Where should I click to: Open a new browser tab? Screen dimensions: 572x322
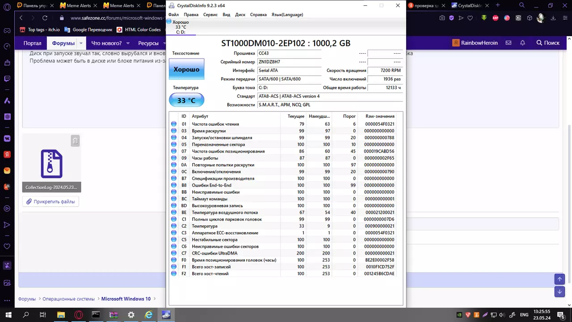pyautogui.click(x=498, y=5)
